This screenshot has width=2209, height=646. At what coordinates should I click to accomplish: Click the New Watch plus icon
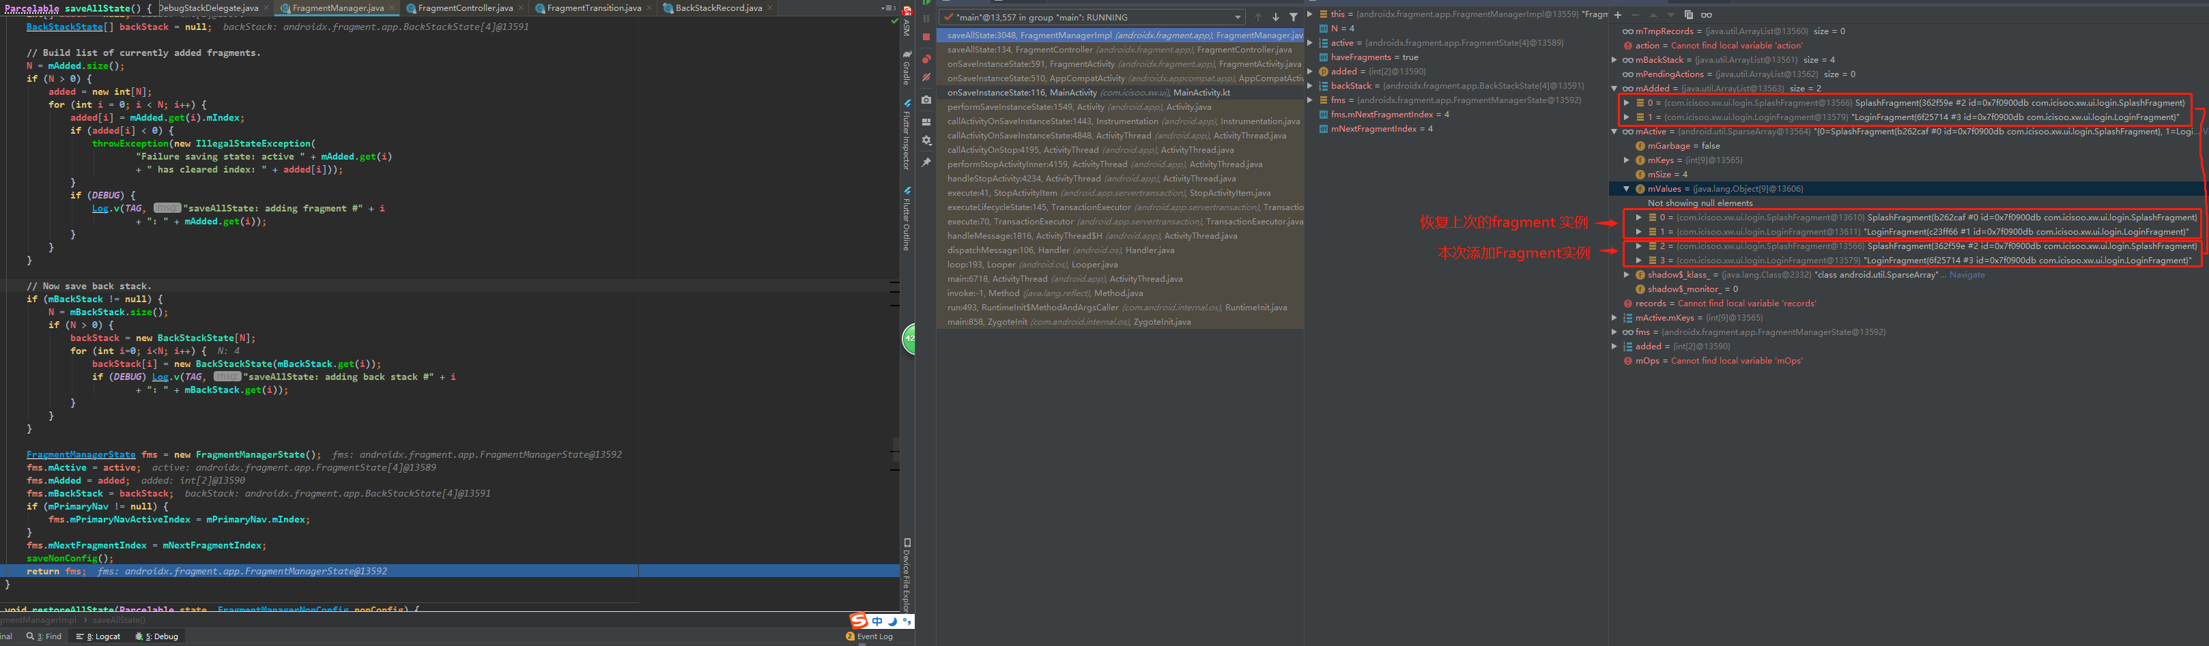pyautogui.click(x=1617, y=14)
